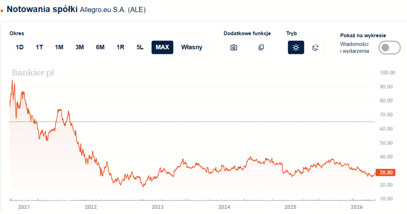Choose the 3M period

pos(79,47)
